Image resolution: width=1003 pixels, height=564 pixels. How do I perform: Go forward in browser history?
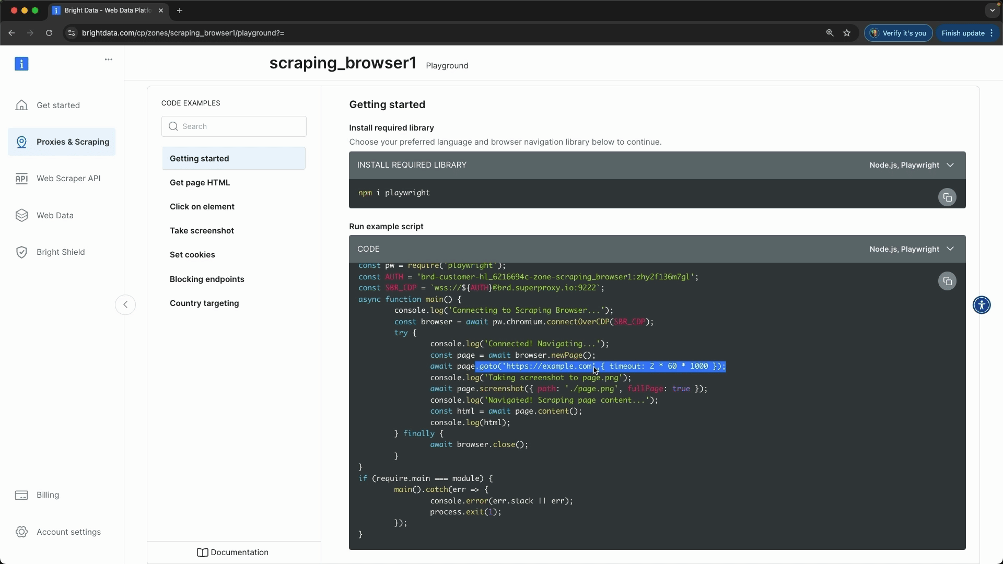[30, 33]
